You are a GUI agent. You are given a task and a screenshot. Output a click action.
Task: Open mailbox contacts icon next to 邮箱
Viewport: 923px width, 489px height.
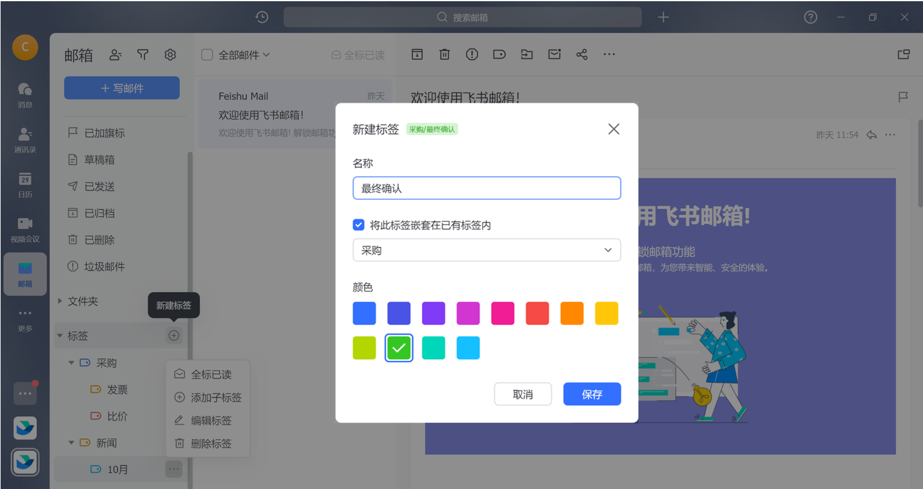pyautogui.click(x=115, y=55)
